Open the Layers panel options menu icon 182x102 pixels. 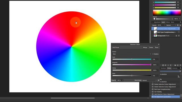(x=181, y=22)
